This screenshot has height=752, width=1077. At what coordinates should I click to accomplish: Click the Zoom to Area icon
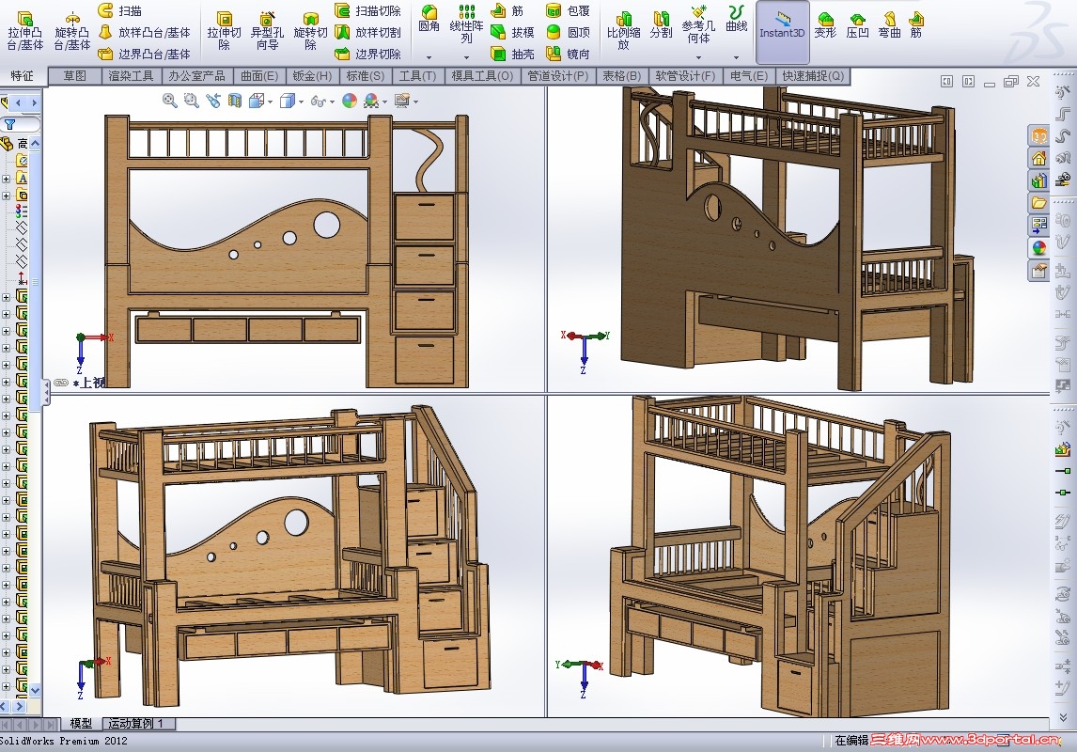tap(192, 101)
